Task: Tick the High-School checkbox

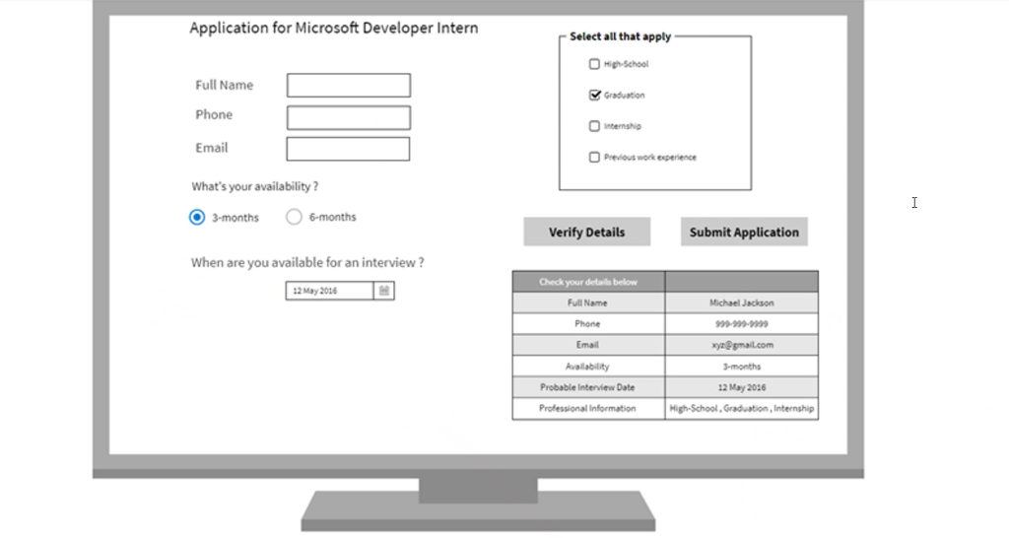Action: pyautogui.click(x=594, y=64)
